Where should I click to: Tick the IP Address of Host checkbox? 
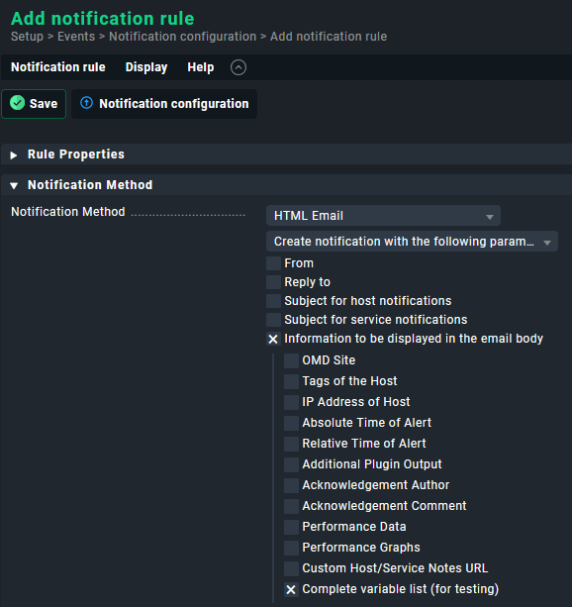coord(291,402)
